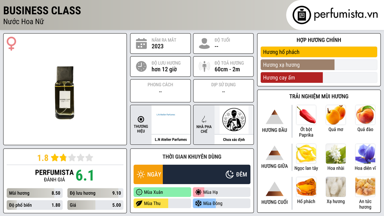Viewport: 384px width, 216px height.
Task: Click the leaf icon for Mùa Thu
Action: click(139, 203)
